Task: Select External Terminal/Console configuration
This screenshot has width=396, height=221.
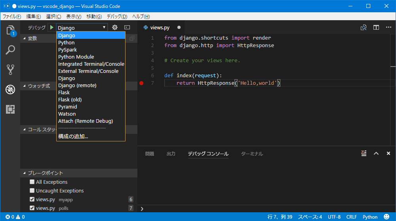Action: pyautogui.click(x=91, y=71)
